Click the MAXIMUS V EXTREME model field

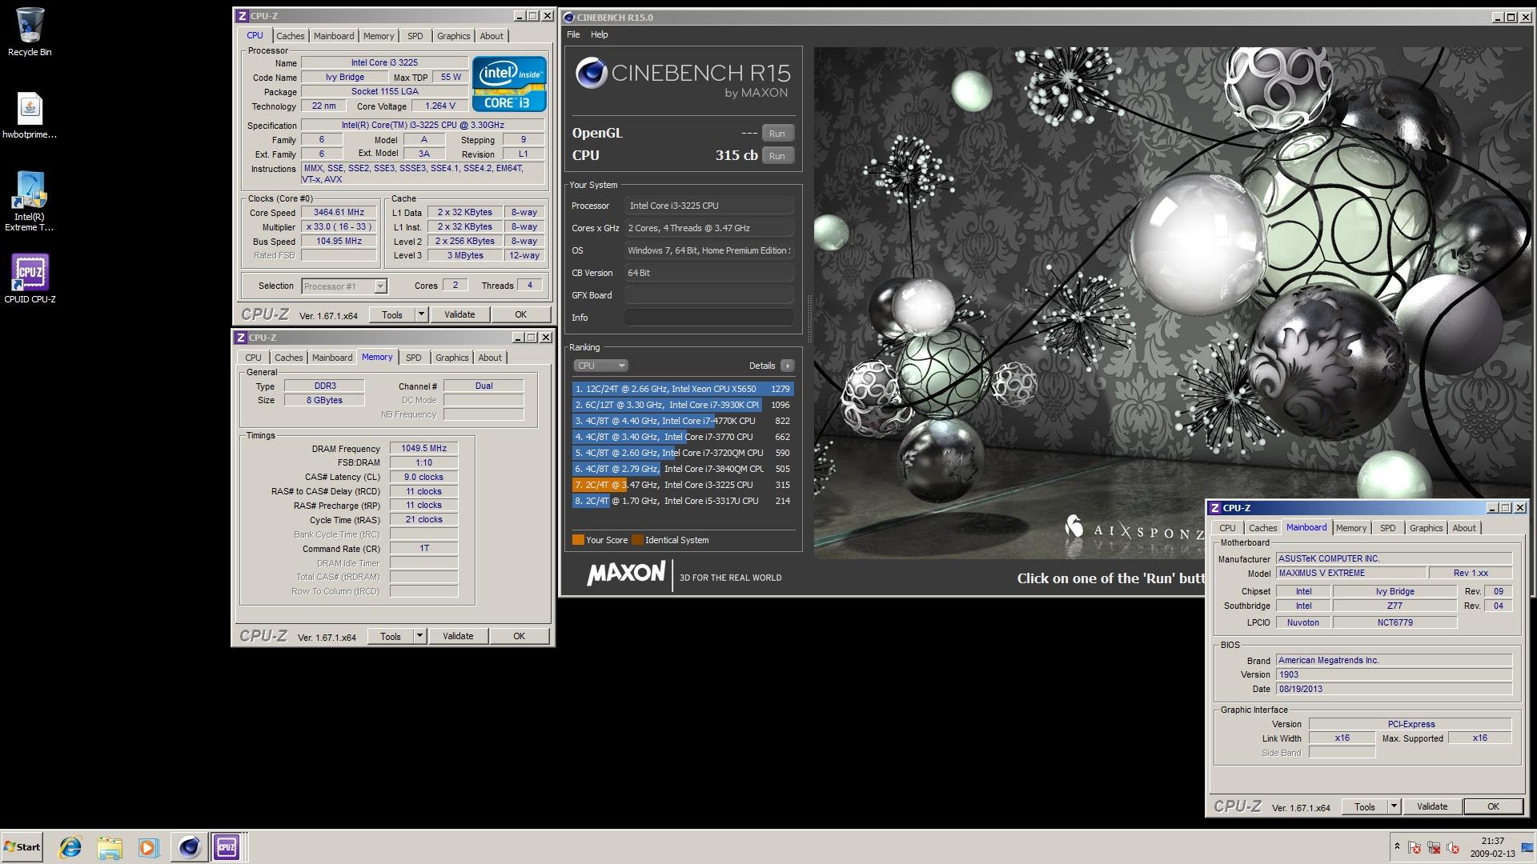pyautogui.click(x=1351, y=573)
